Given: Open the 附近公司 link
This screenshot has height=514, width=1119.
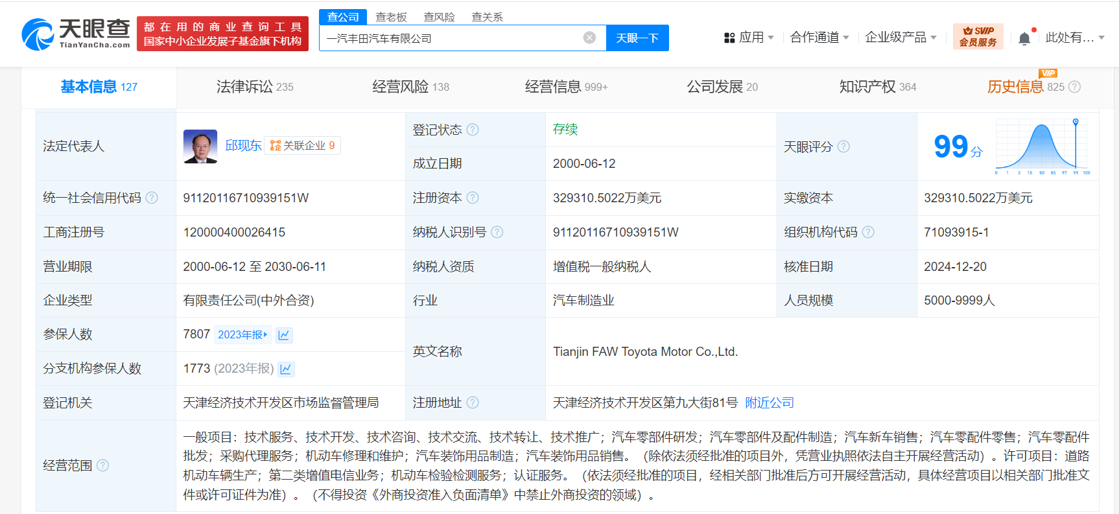Looking at the screenshot, I should pyautogui.click(x=770, y=403).
